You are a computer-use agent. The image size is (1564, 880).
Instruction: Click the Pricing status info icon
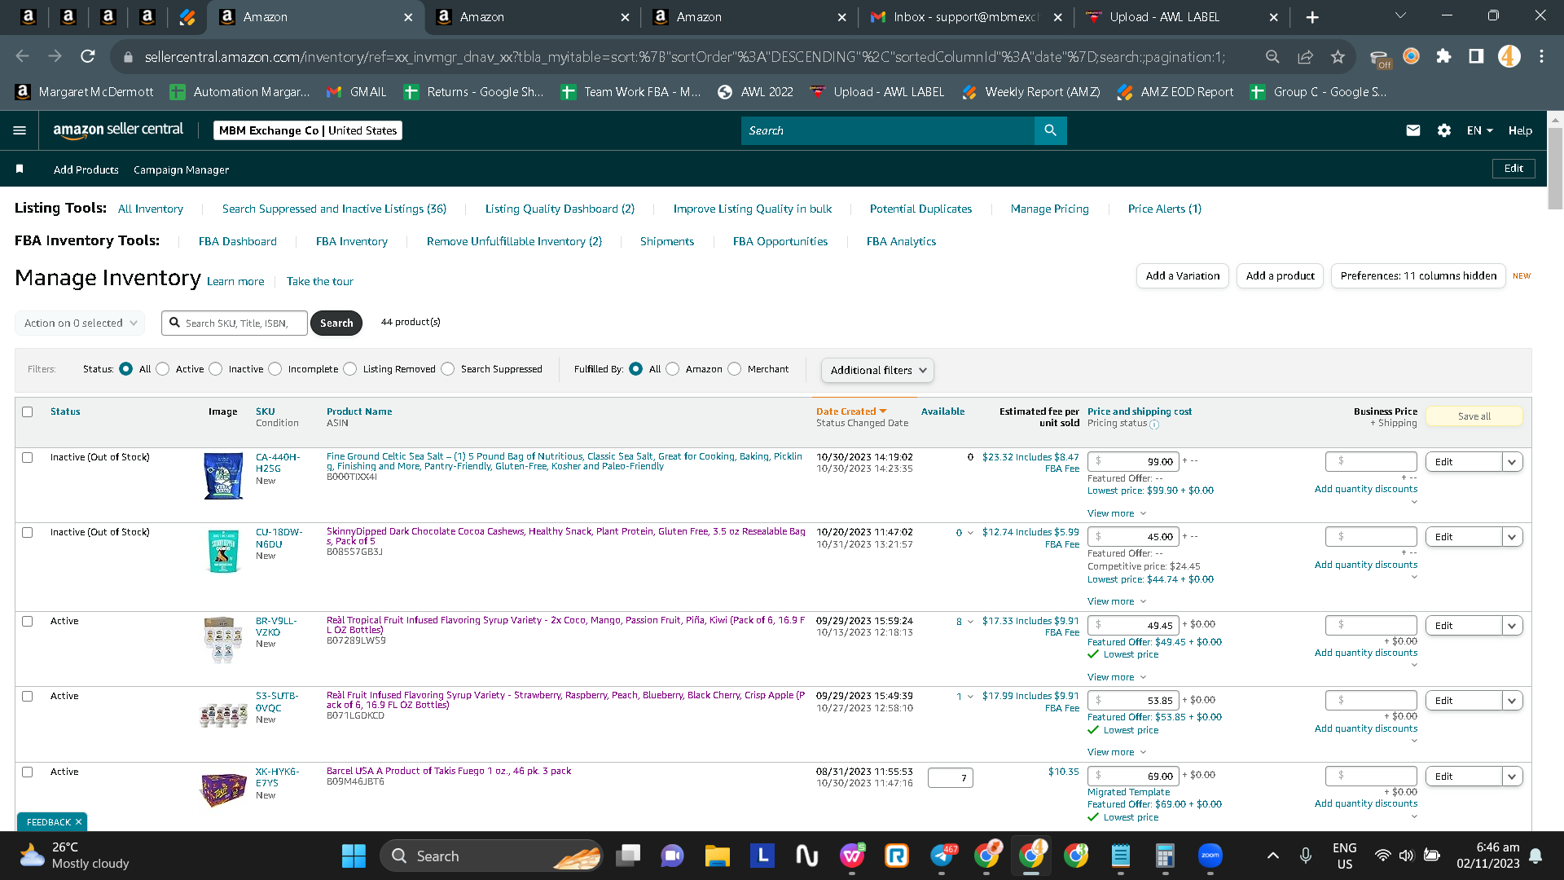[x=1154, y=424]
